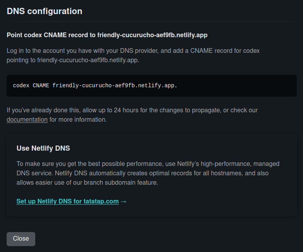Screen dimensions: 303x252
Task: Close the DNS configuration dialog
Action: click(21, 239)
